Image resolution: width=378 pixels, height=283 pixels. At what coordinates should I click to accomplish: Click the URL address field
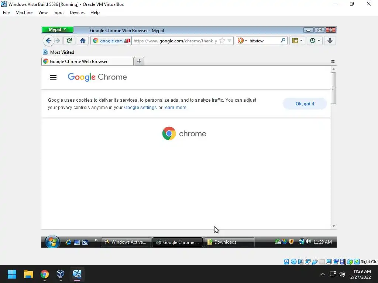tap(175, 41)
